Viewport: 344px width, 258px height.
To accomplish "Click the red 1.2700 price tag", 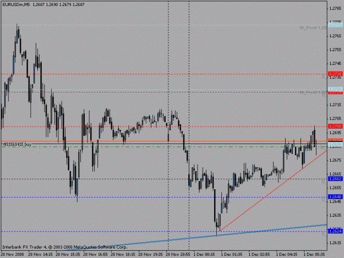I will pos(335,127).
